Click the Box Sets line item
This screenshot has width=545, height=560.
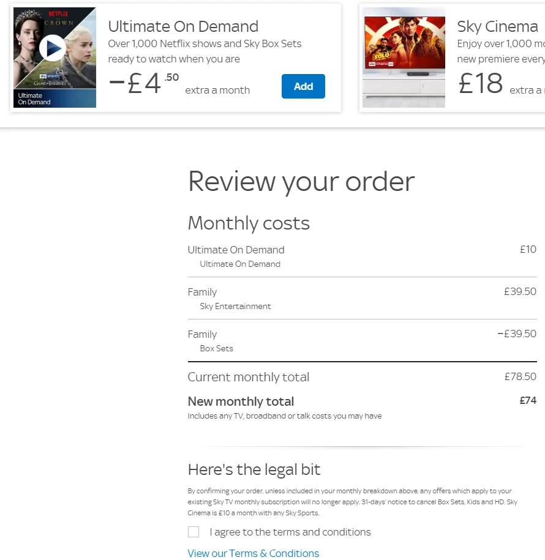(217, 348)
